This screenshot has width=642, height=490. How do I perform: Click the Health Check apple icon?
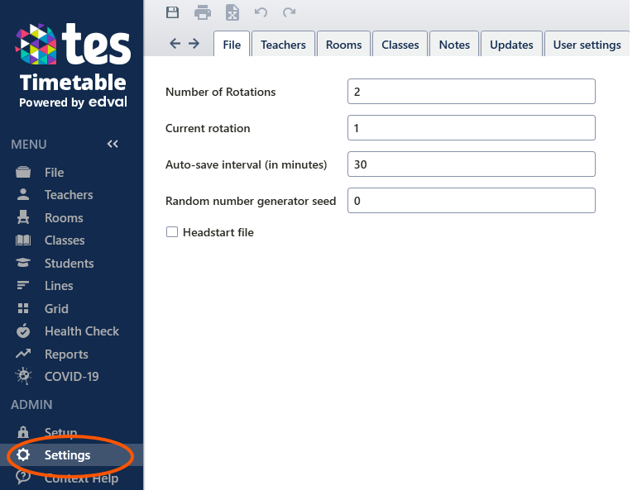[x=23, y=331]
